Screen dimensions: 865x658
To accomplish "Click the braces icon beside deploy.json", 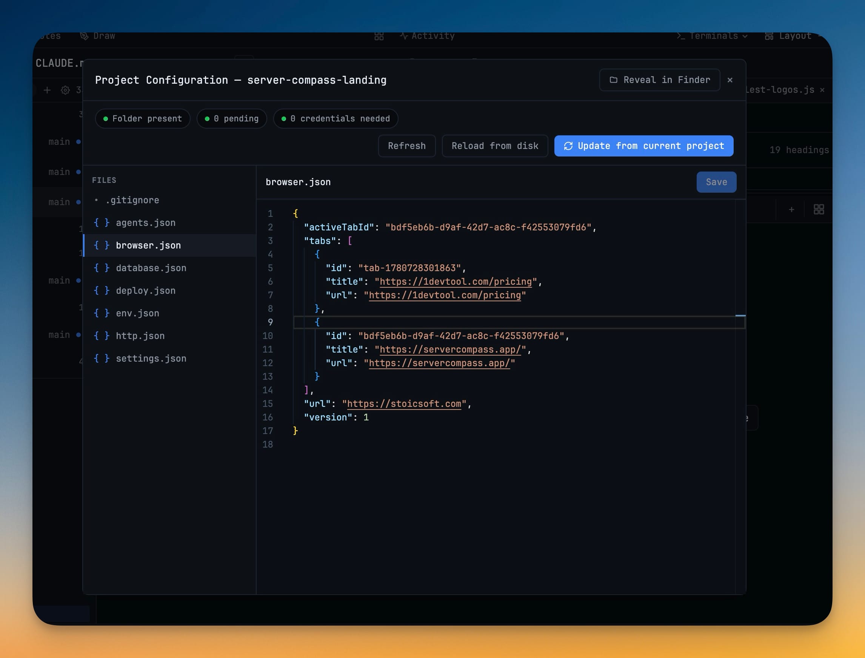I will tap(102, 291).
